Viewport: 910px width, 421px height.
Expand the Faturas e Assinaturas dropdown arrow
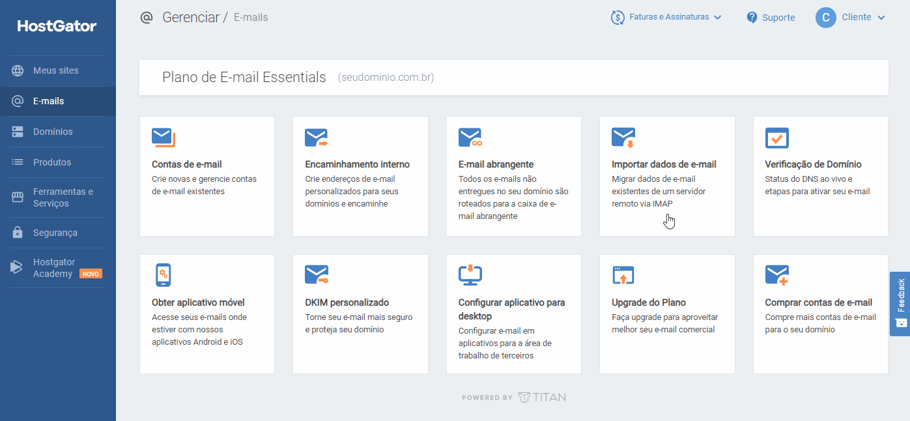tap(718, 18)
